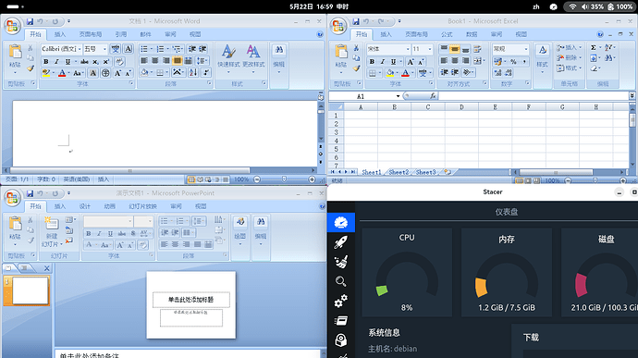Open the font size dropdown showing 五号 in Word
638x358 pixels.
pos(104,49)
